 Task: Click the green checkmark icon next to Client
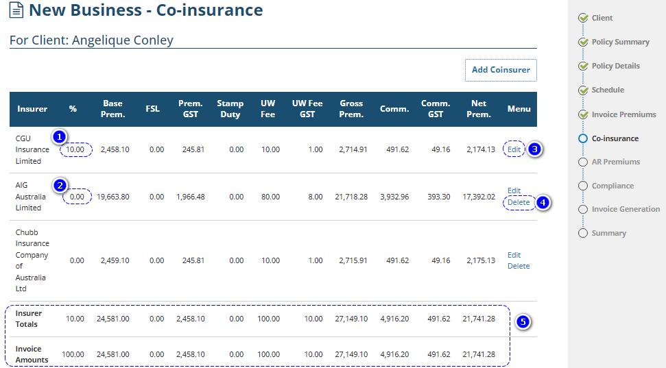coord(583,19)
